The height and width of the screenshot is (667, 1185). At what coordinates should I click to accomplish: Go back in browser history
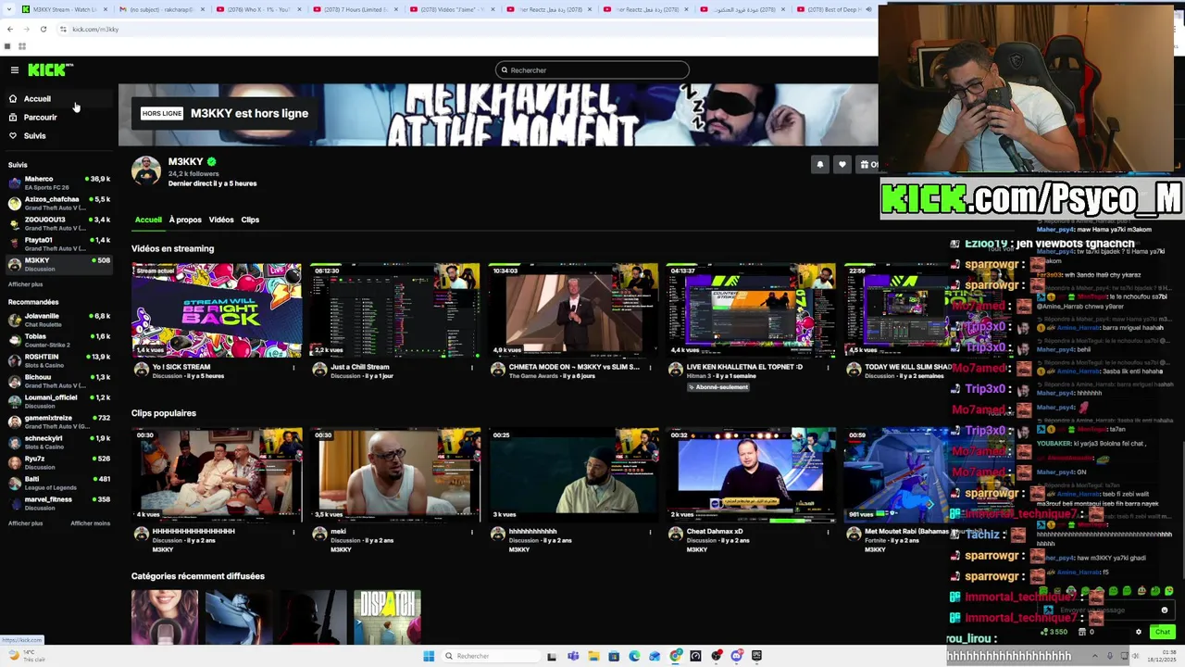click(x=10, y=29)
